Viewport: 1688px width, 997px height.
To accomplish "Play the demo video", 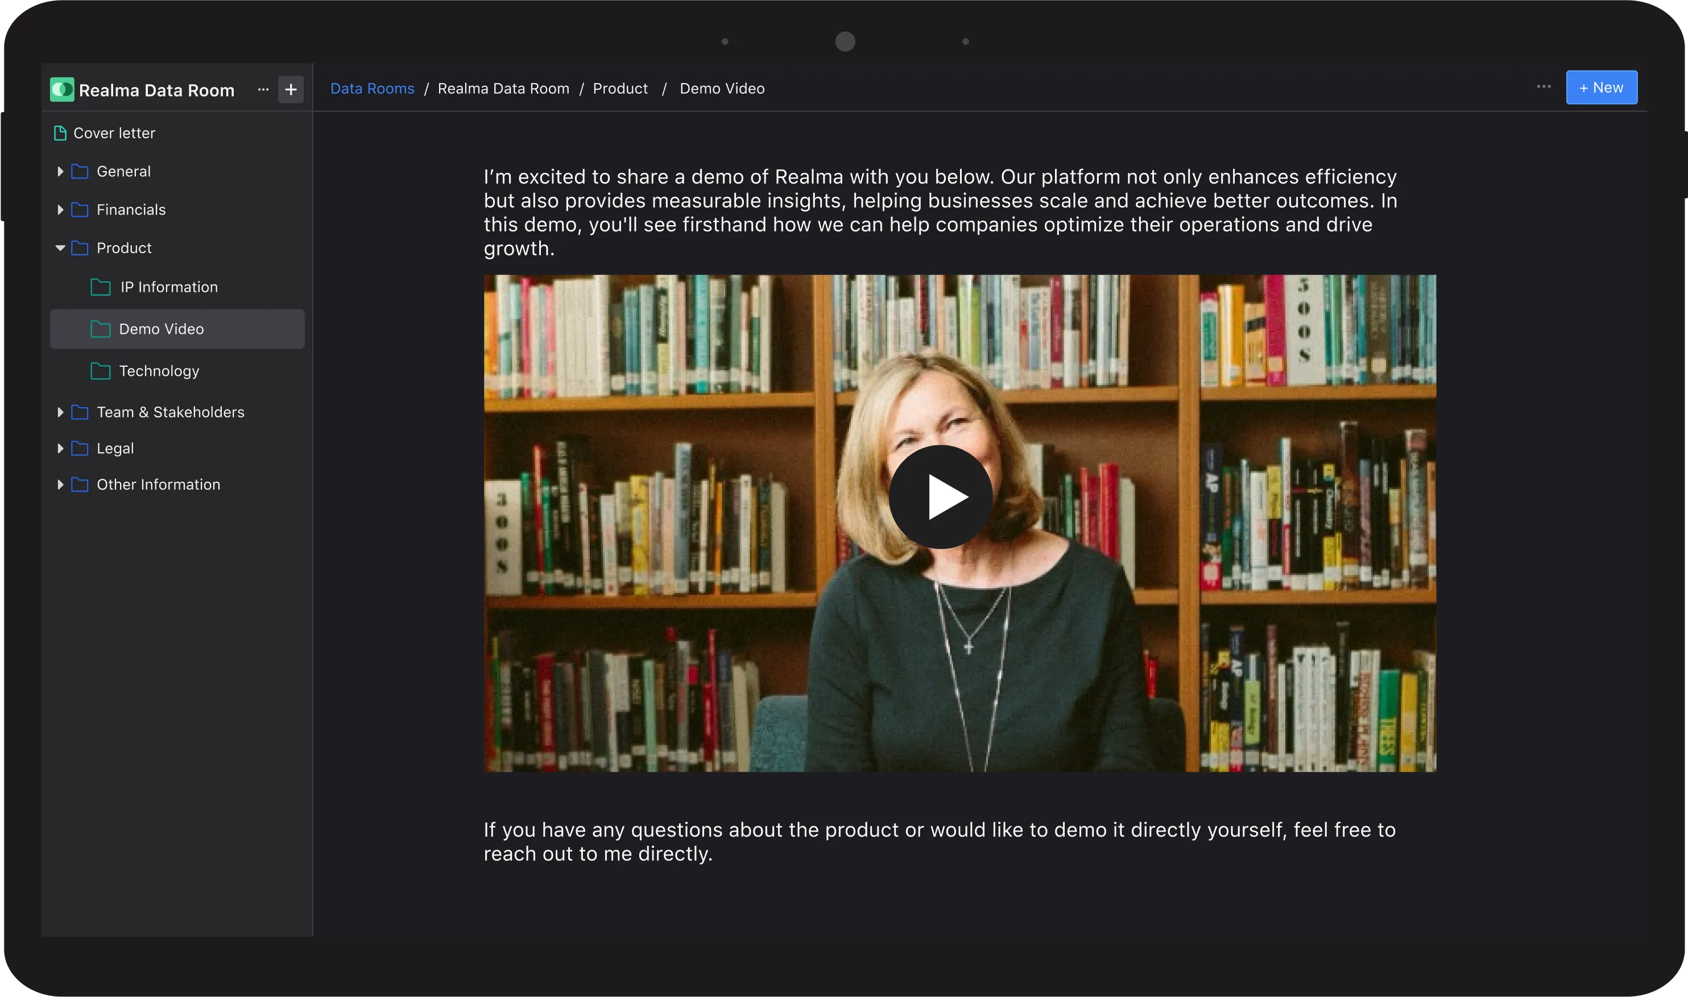I will click(x=940, y=497).
